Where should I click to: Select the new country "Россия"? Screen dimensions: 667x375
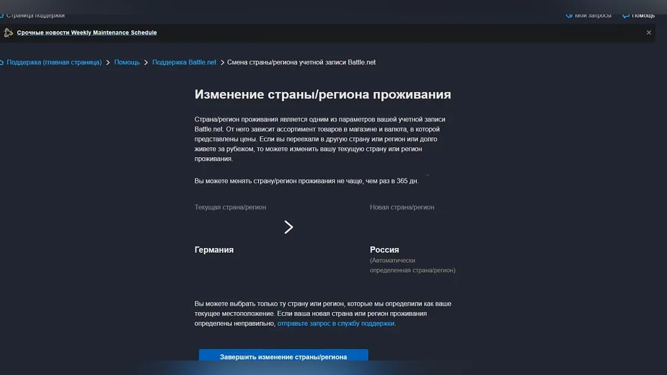384,249
